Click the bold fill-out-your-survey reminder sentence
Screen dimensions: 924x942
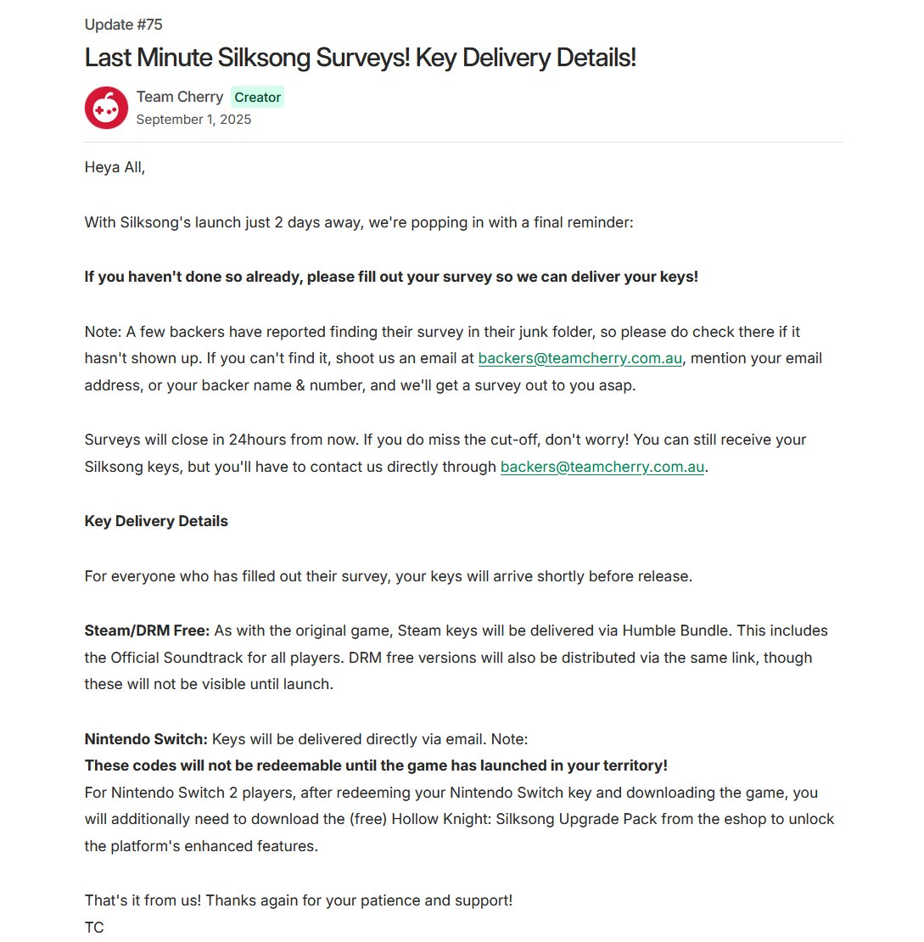pos(391,277)
